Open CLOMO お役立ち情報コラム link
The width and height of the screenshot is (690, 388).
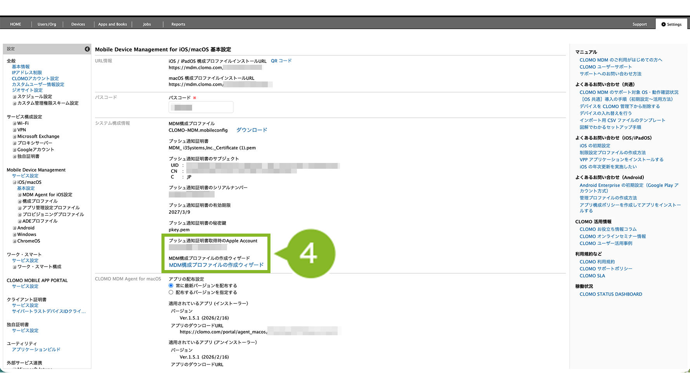(608, 230)
